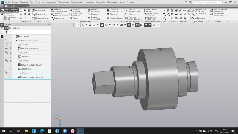Image resolution: width=238 pixels, height=134 pixels.
Task: Open МЦХ модели calculation
Action: [x=198, y=18]
